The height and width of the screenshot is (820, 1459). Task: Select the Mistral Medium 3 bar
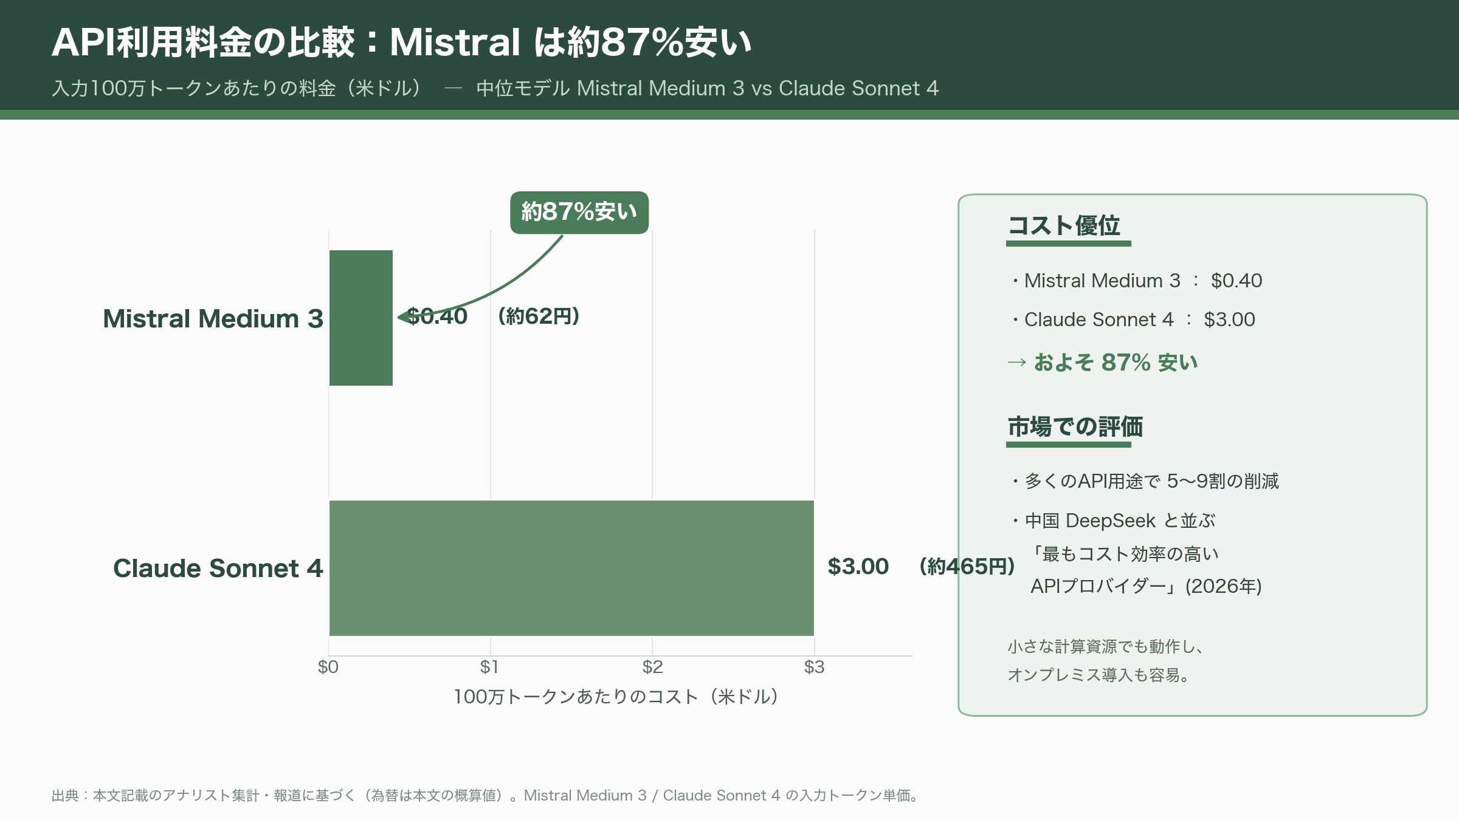click(361, 318)
